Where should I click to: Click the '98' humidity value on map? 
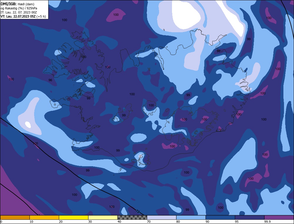coord(218,51)
